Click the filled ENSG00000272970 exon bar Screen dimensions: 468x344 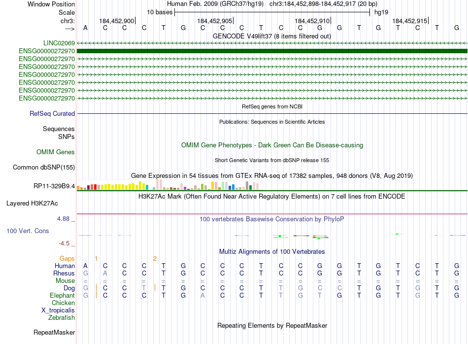coord(272,51)
